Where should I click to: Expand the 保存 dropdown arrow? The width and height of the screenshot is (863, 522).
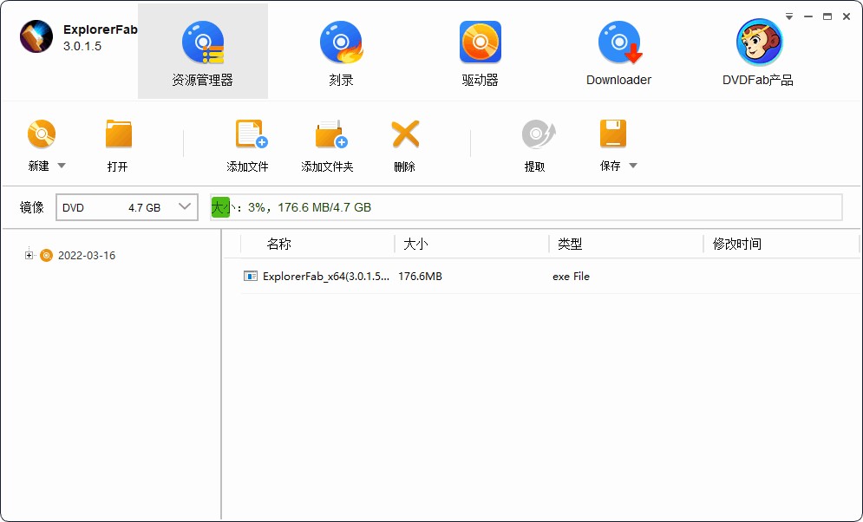633,166
